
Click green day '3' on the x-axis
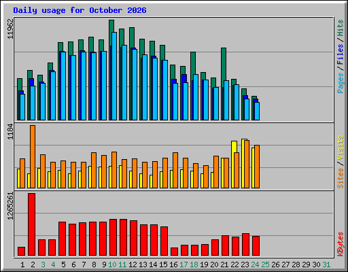tap(43, 265)
